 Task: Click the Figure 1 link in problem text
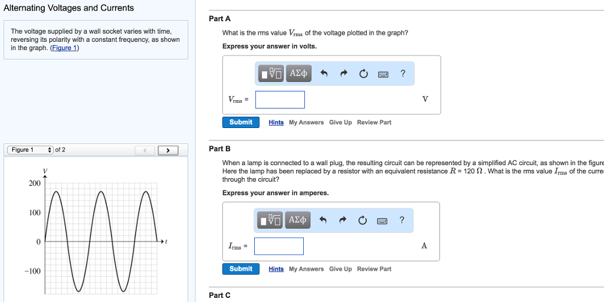[64, 48]
